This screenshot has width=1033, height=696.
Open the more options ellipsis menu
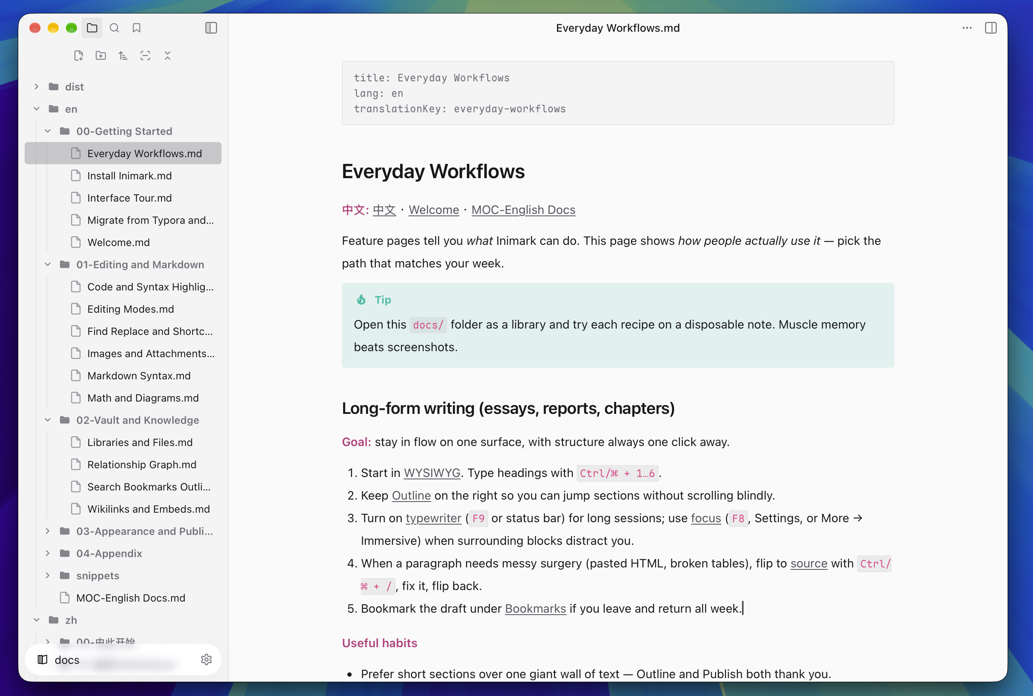point(967,28)
